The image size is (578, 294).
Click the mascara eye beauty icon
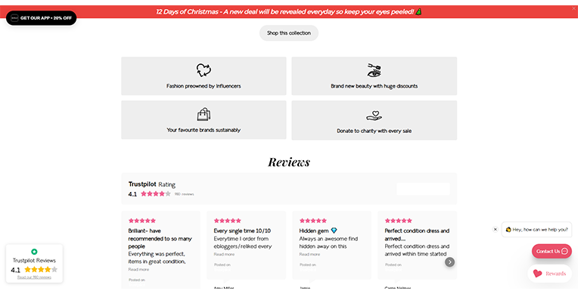[x=374, y=70]
